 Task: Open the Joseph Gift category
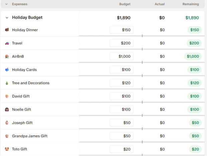[x=22, y=123]
